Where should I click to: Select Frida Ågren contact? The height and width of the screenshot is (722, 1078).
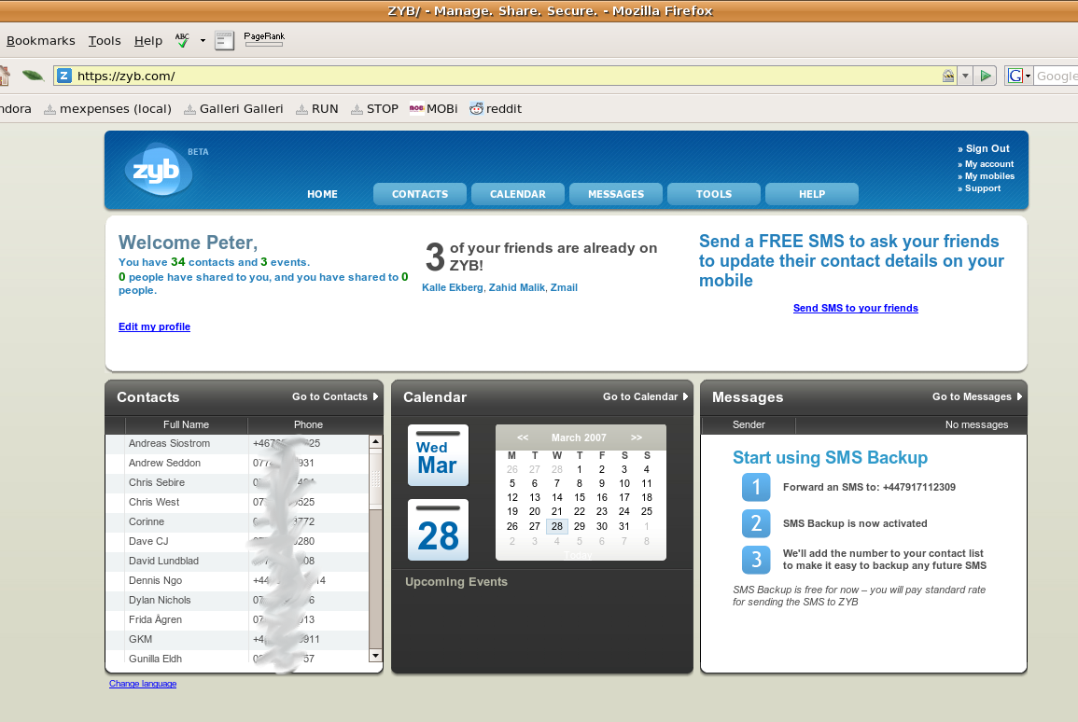point(237,619)
